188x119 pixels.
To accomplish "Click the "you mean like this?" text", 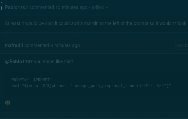I will (54, 61).
